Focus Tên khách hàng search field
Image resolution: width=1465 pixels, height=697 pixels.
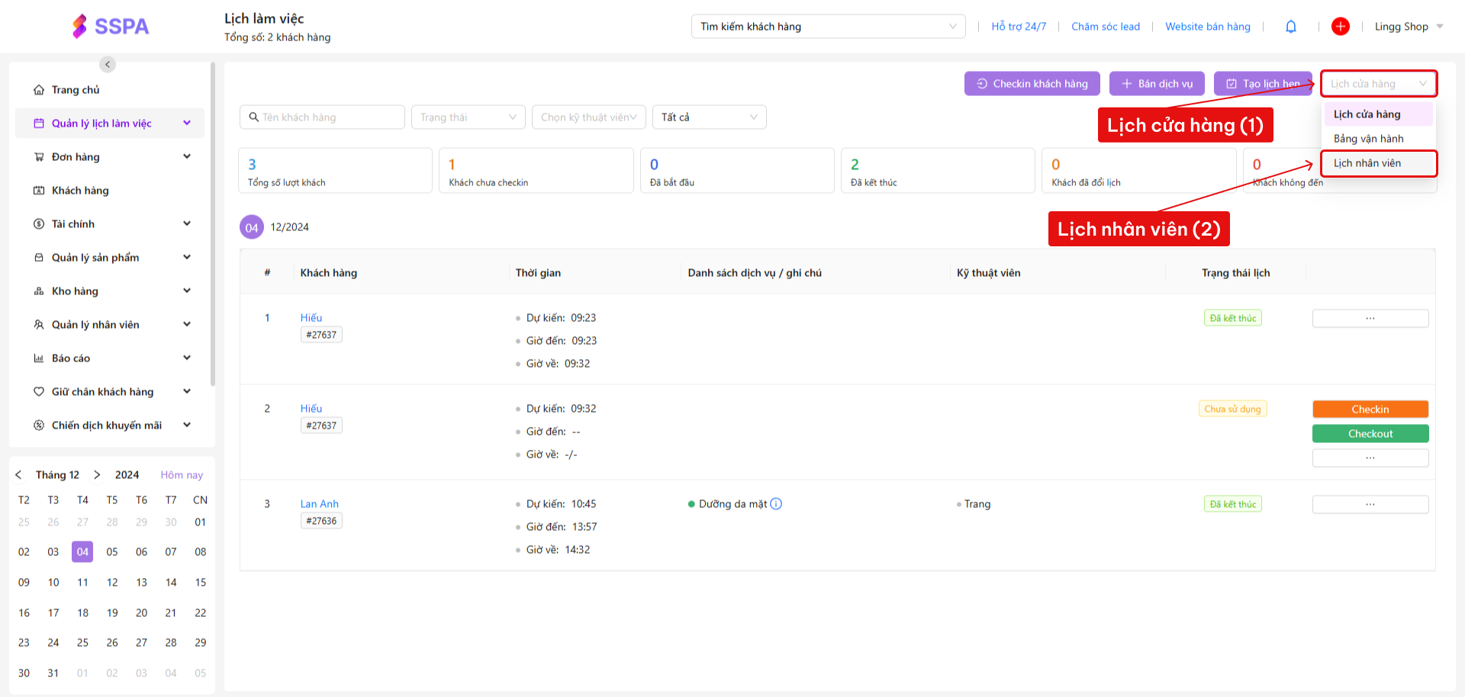click(x=322, y=117)
